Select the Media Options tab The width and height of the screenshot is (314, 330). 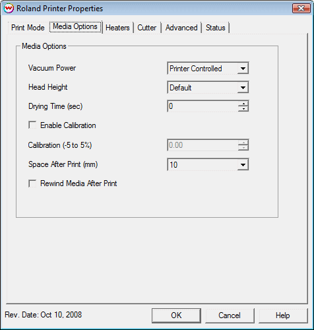(75, 26)
